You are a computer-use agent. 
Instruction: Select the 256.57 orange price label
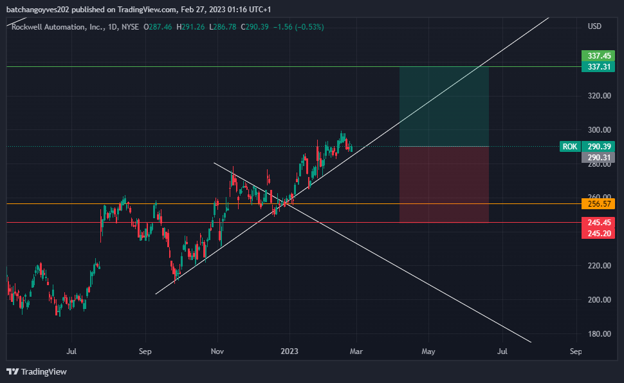(x=598, y=204)
